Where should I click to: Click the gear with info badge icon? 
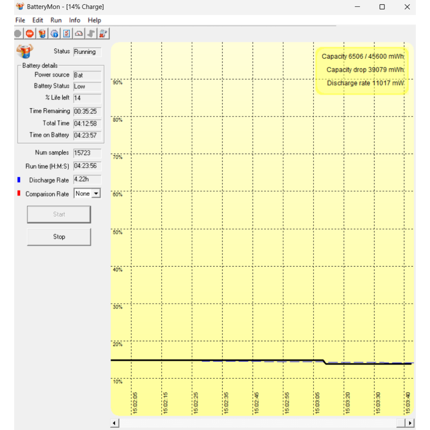click(55, 34)
